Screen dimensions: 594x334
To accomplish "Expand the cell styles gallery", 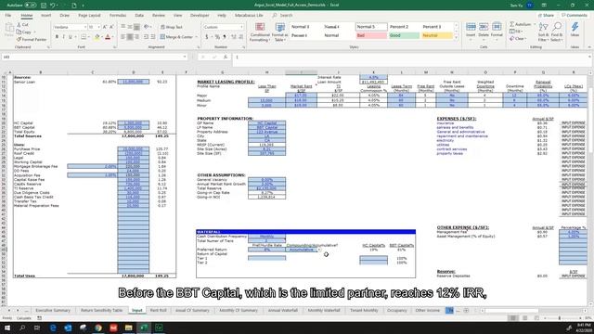I will 456,38.
